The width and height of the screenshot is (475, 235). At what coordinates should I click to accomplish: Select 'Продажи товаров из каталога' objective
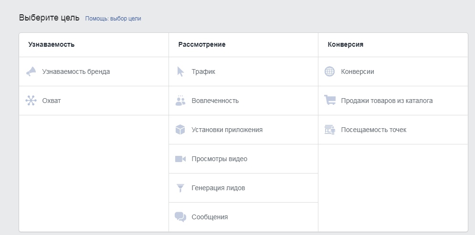coord(387,101)
